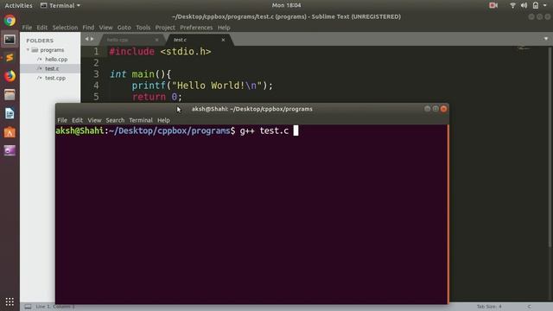This screenshot has height=311, width=553.
Task: Open the terminal window's Terminal menu
Action: click(x=141, y=120)
